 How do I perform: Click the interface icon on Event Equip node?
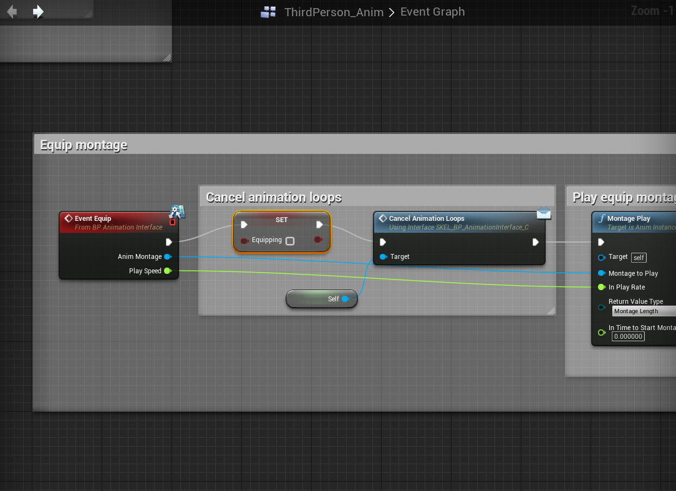point(176,211)
